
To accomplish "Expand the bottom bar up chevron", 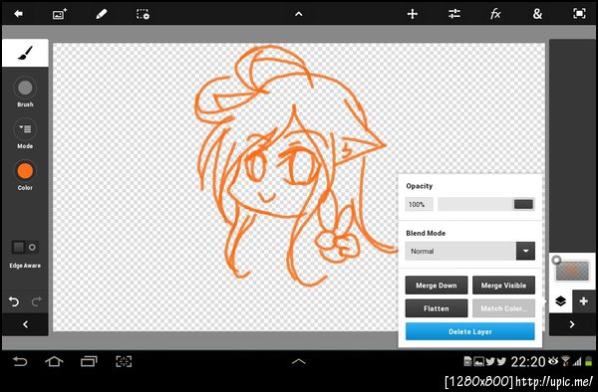I will [x=299, y=361].
